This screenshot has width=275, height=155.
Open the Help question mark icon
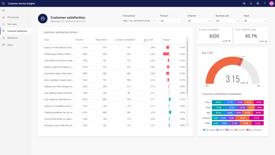point(265,3)
